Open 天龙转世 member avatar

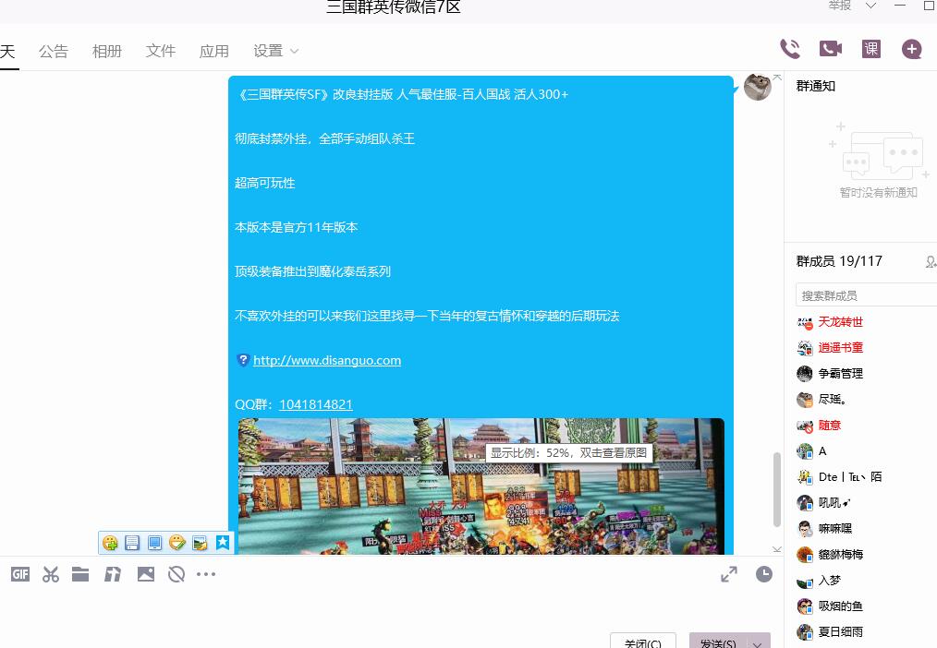(805, 323)
